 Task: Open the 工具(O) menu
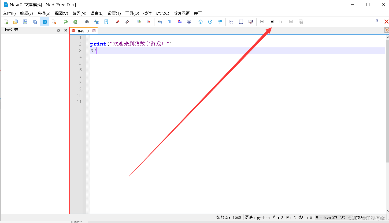click(x=132, y=13)
